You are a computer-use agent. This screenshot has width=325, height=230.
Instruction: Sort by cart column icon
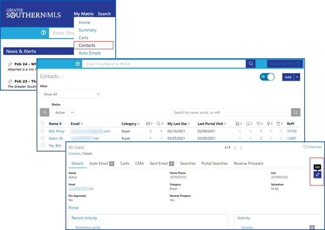pyautogui.click(x=237, y=124)
